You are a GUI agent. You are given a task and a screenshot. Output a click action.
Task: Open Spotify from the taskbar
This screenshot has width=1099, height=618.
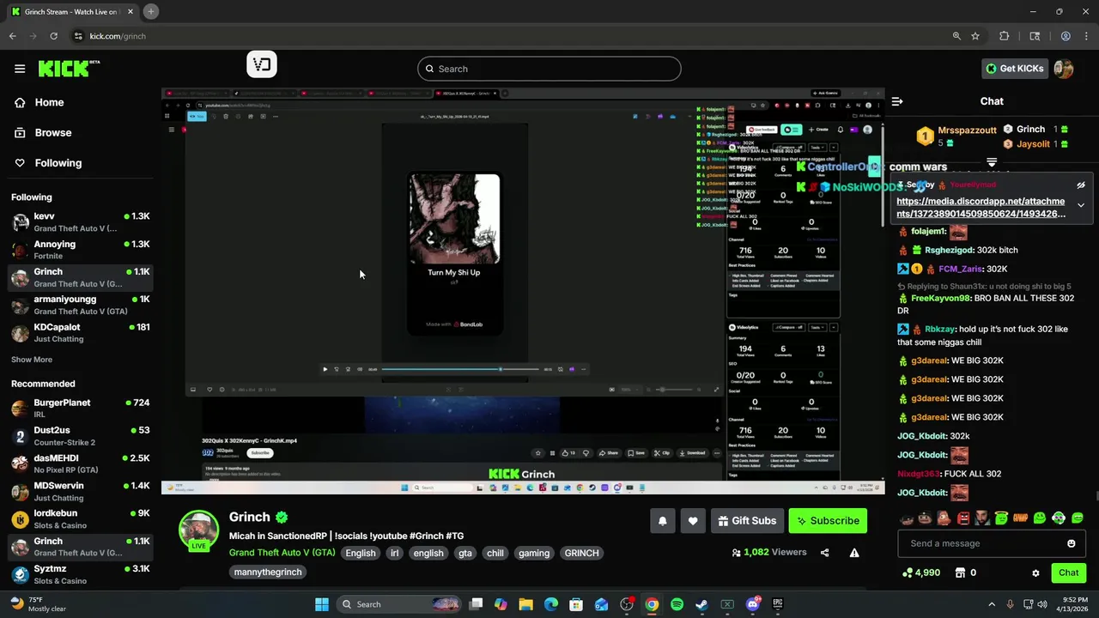click(677, 604)
